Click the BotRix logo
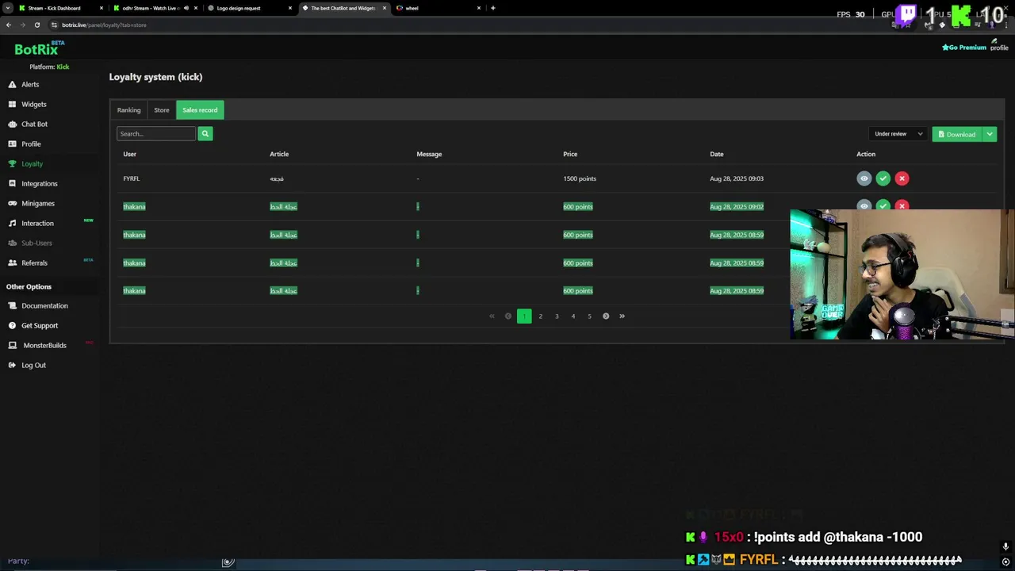 (x=40, y=48)
